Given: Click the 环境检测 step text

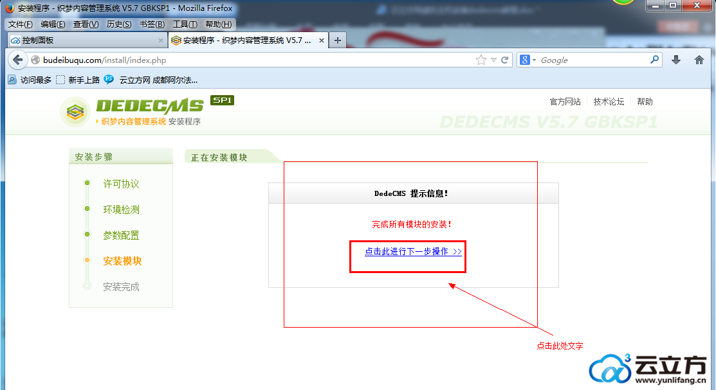Looking at the screenshot, I should click(121, 209).
